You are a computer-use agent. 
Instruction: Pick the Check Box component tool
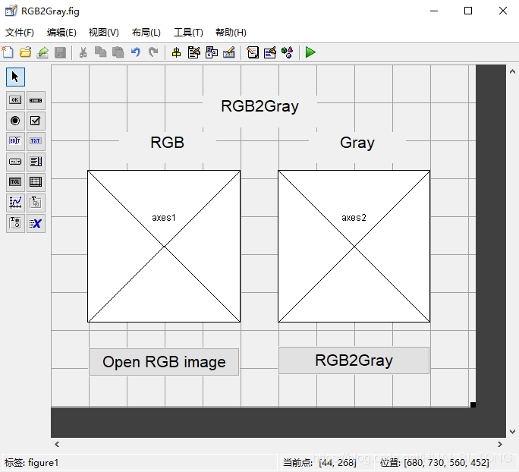pos(36,121)
